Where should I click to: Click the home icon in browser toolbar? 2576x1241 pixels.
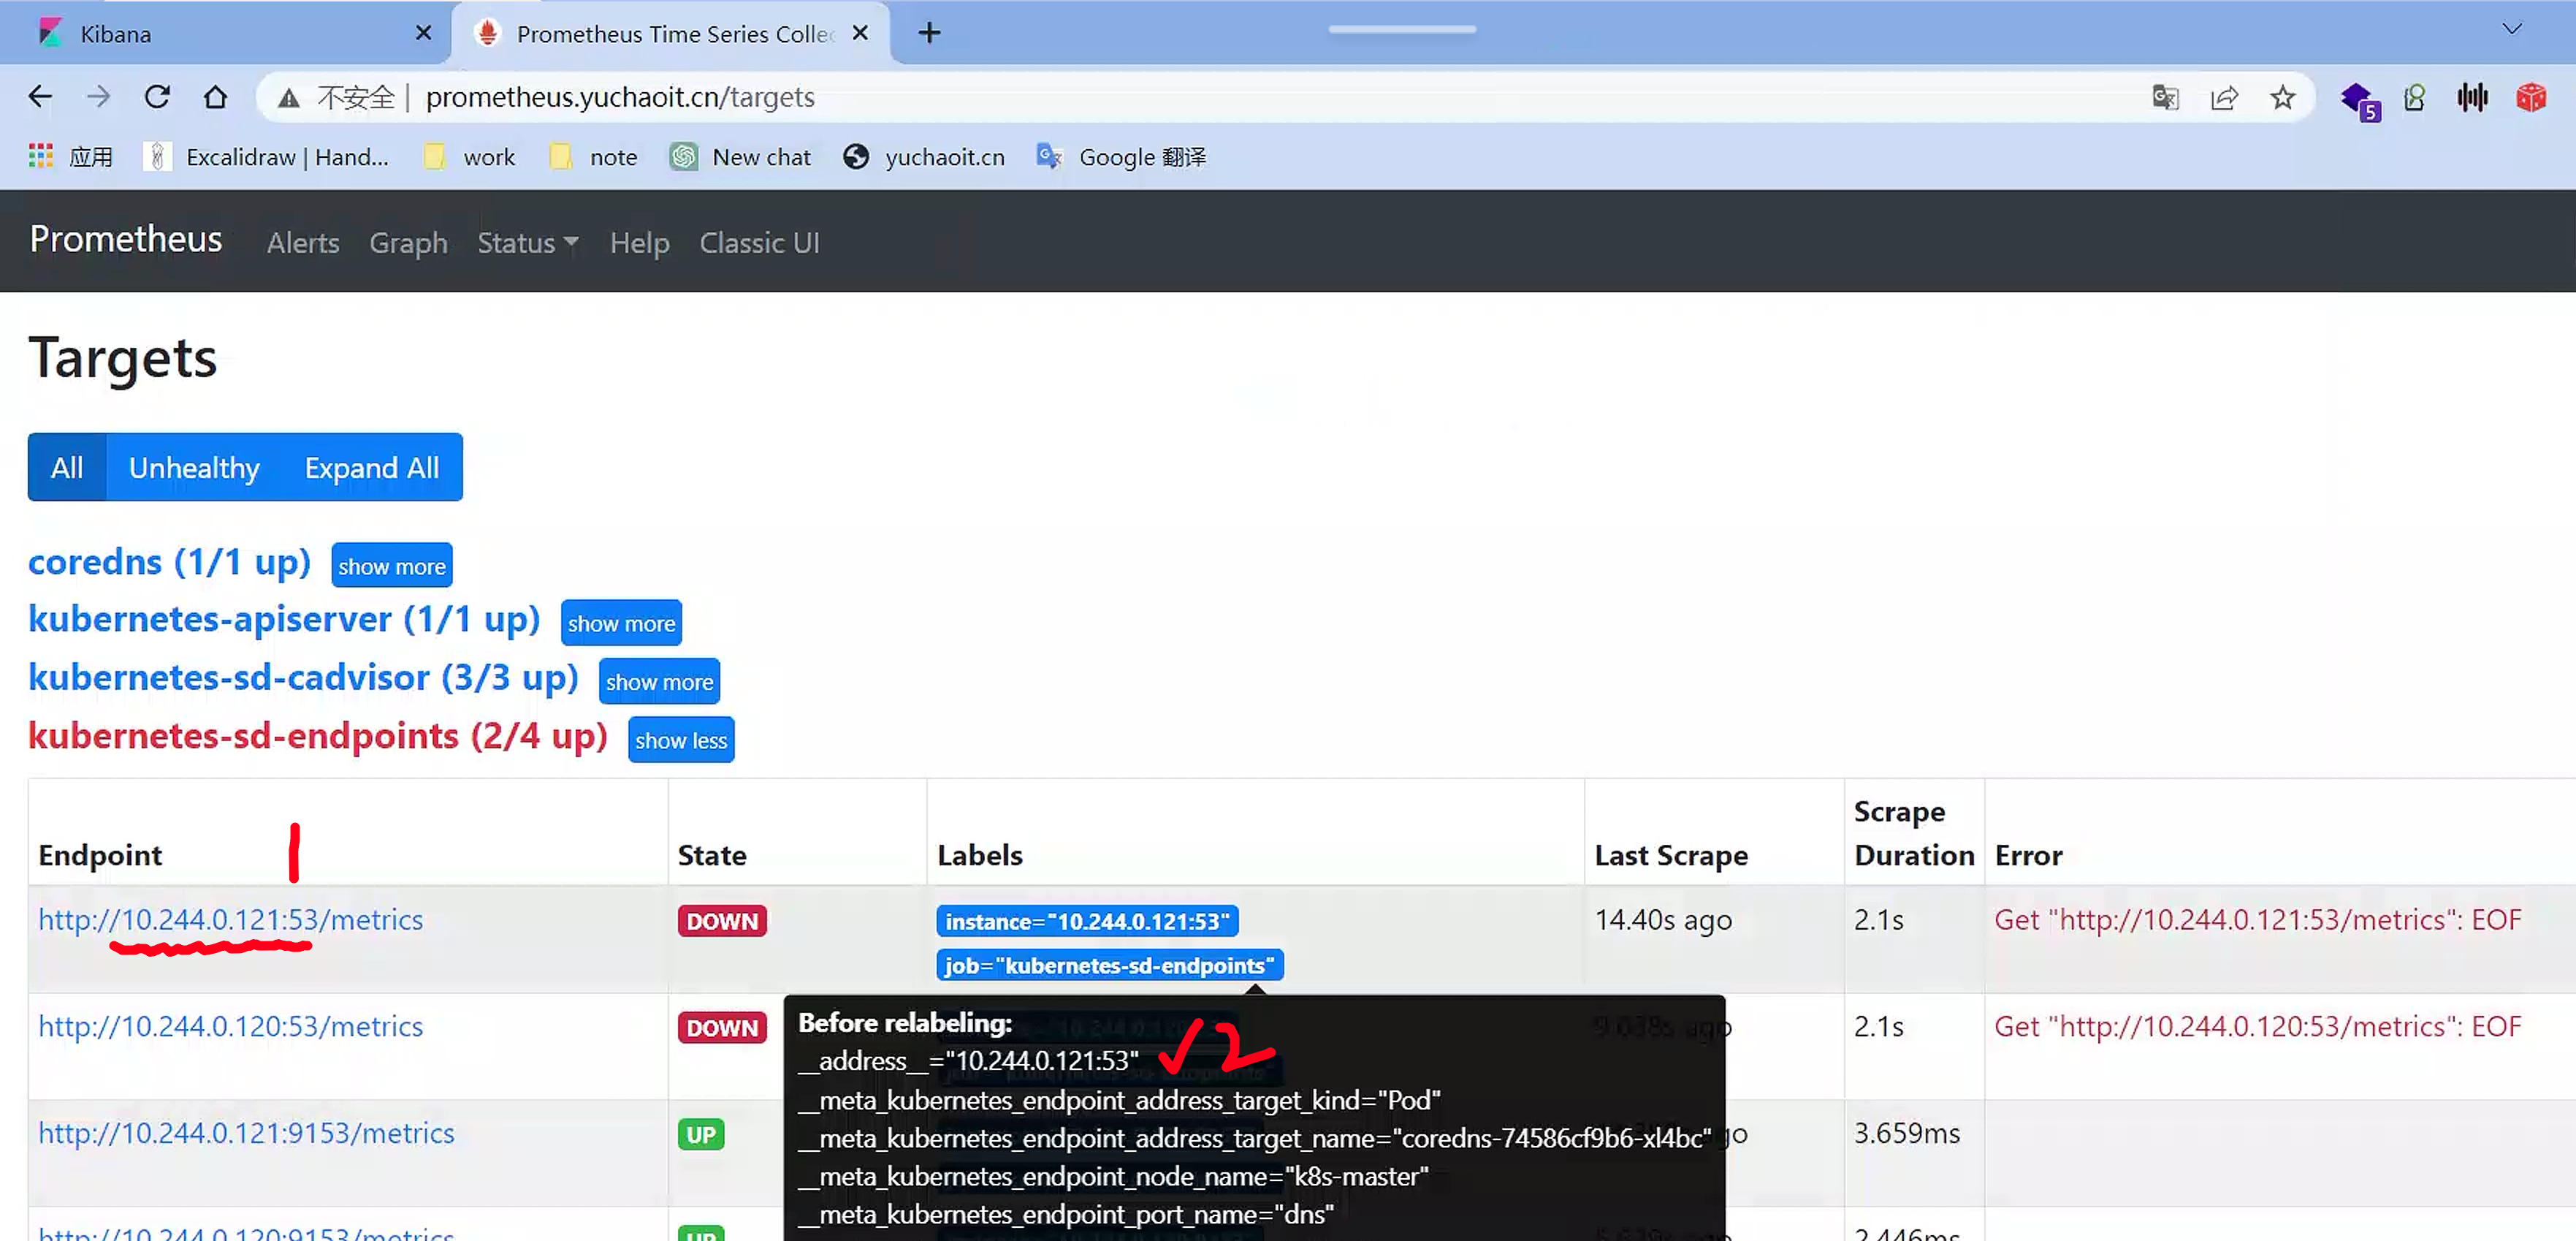click(x=215, y=97)
